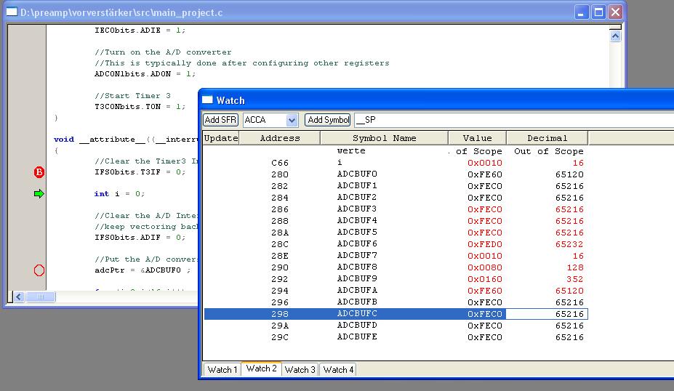Select the ADCBUF3 symbol name
Viewport: 674px width, 391px height.
357,209
